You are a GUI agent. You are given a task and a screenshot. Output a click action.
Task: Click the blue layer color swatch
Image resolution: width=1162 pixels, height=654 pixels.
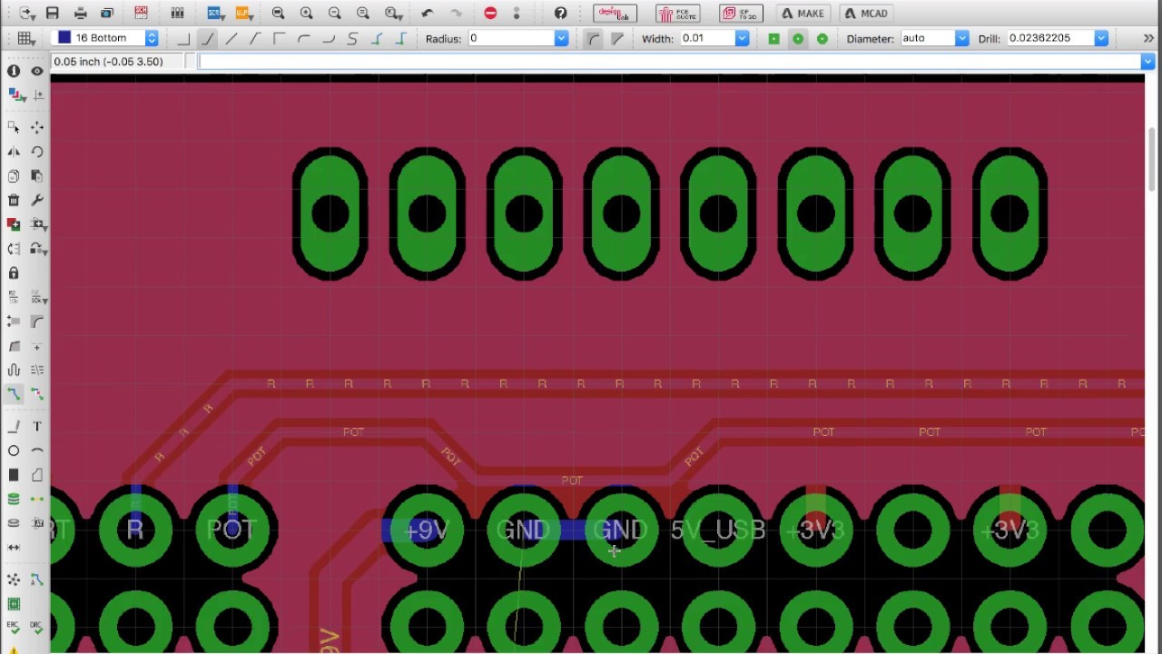point(64,38)
